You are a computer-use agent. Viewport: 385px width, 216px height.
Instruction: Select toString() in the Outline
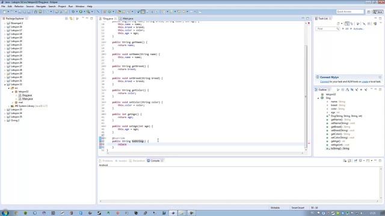tap(340, 149)
